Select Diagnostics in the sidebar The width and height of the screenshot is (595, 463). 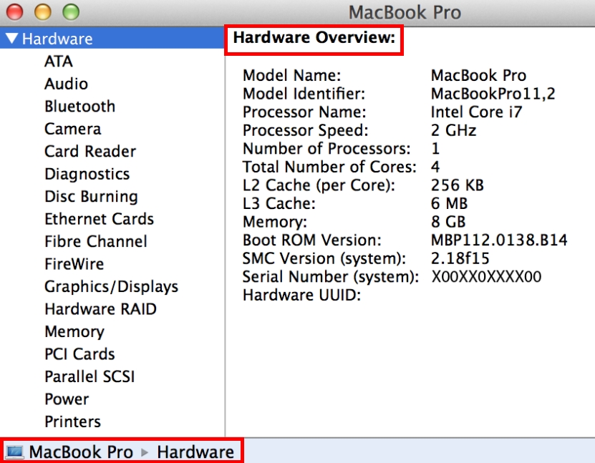coord(87,174)
